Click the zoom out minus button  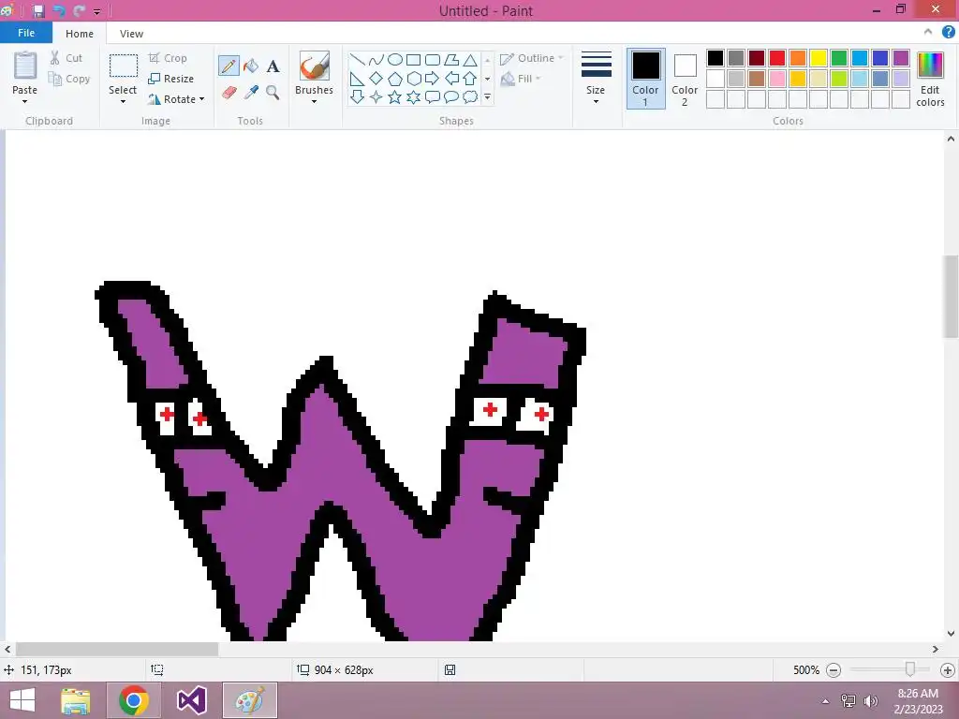click(833, 670)
